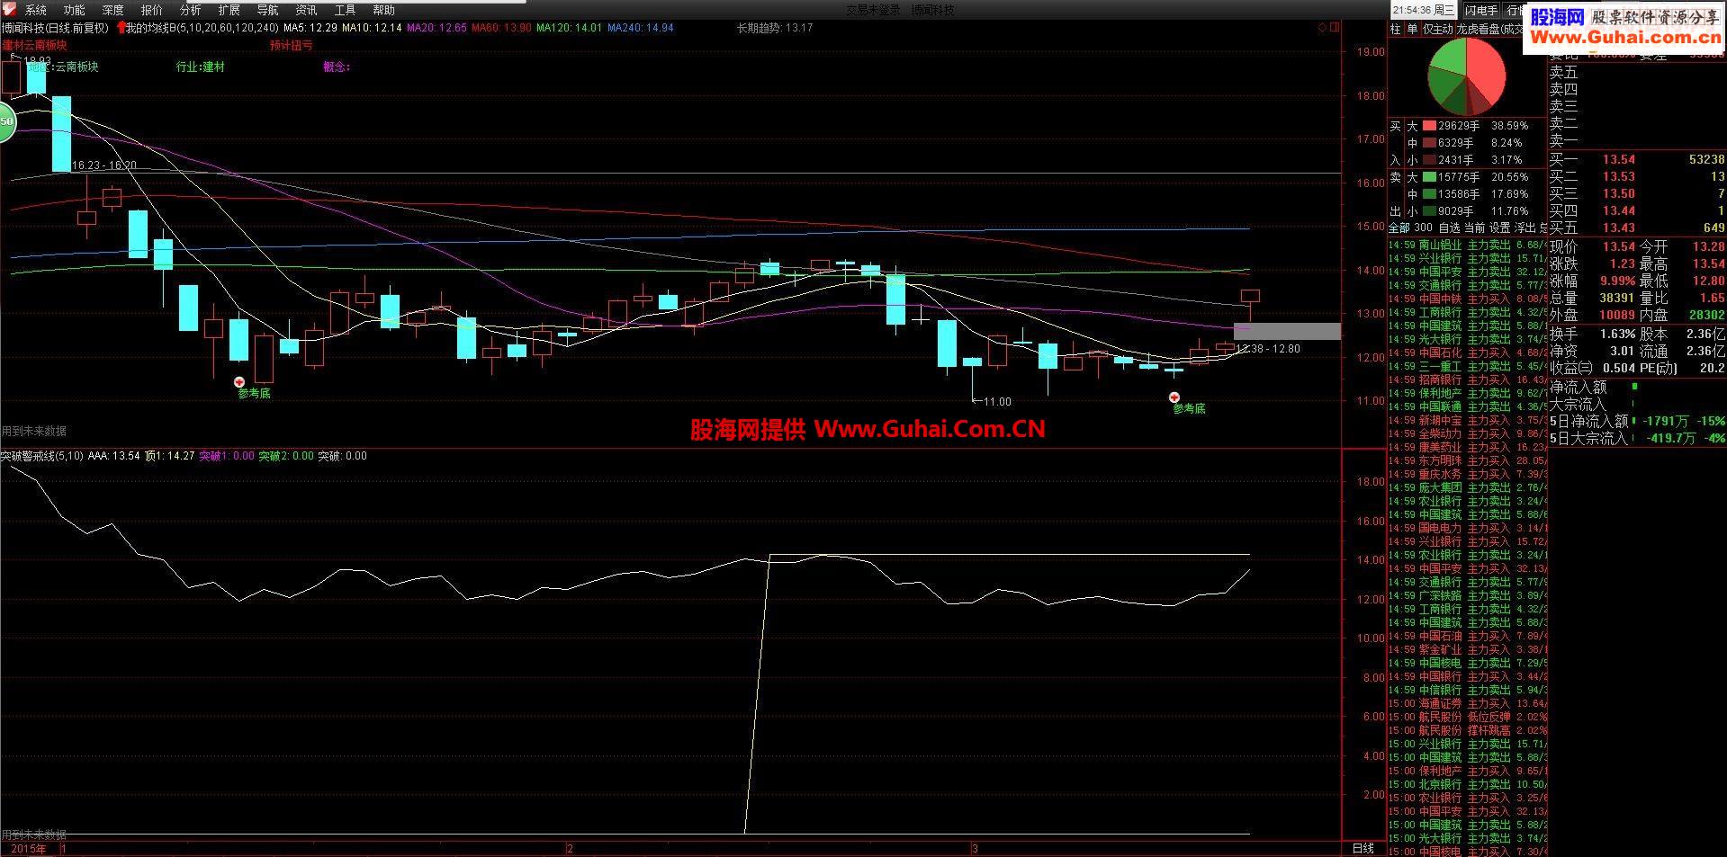The height and width of the screenshot is (857, 1727).
Task: Open 设置 in the trade list bar
Action: point(1499,228)
